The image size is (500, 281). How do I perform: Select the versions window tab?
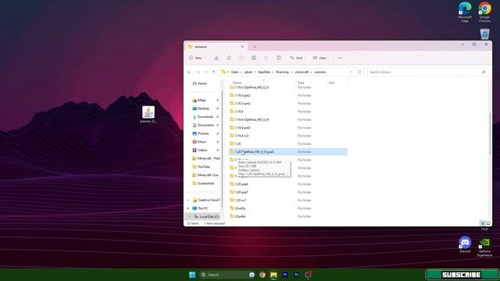(216, 47)
